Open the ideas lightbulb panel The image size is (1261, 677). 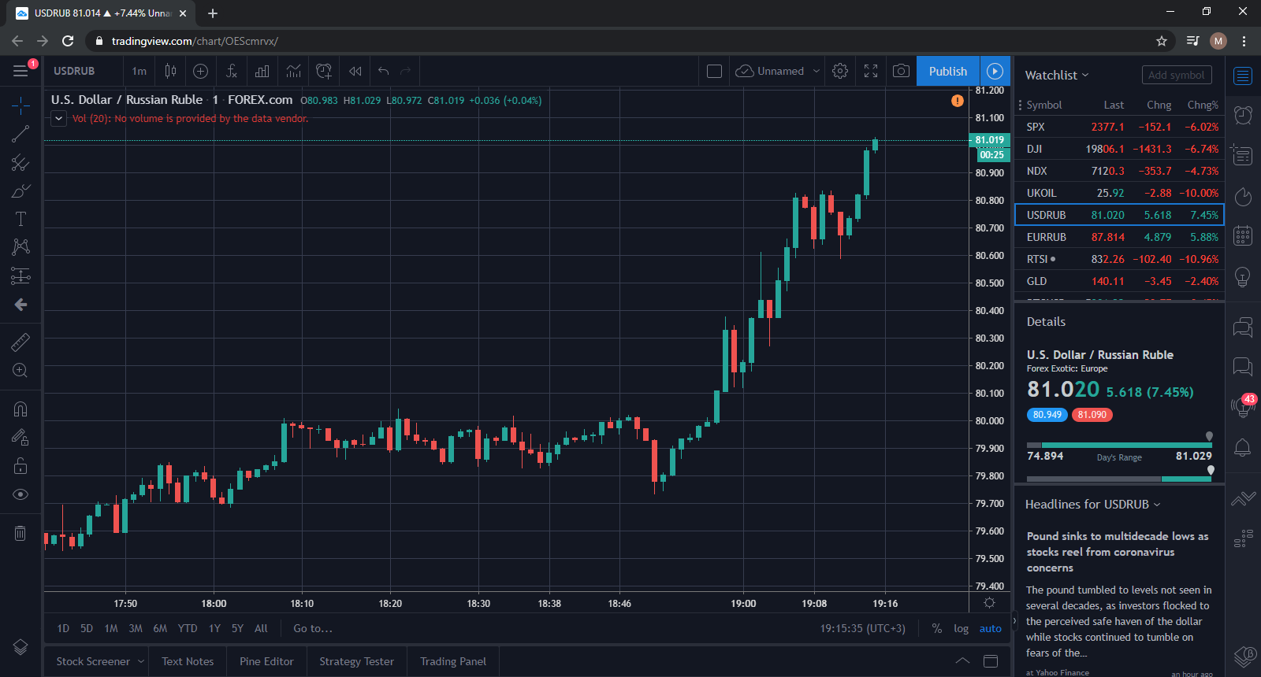pos(1243,277)
